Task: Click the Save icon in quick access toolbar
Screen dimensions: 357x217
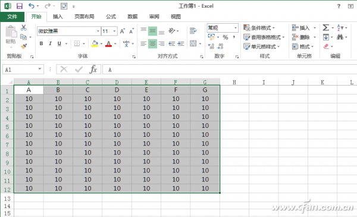Action: pyautogui.click(x=20, y=6)
